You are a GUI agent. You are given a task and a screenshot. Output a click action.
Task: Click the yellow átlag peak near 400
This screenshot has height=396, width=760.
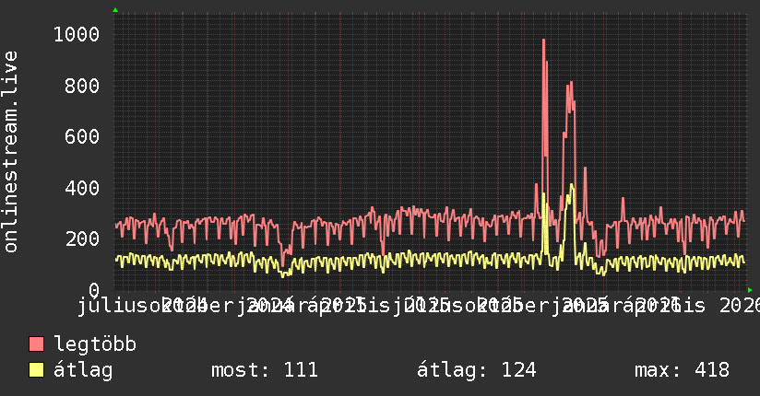click(572, 185)
